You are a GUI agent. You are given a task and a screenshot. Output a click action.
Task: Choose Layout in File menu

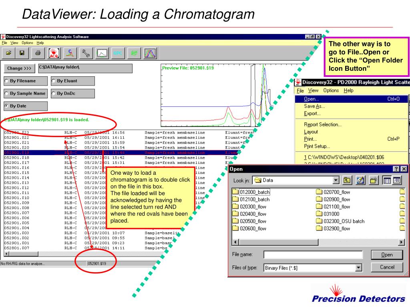(x=352, y=132)
